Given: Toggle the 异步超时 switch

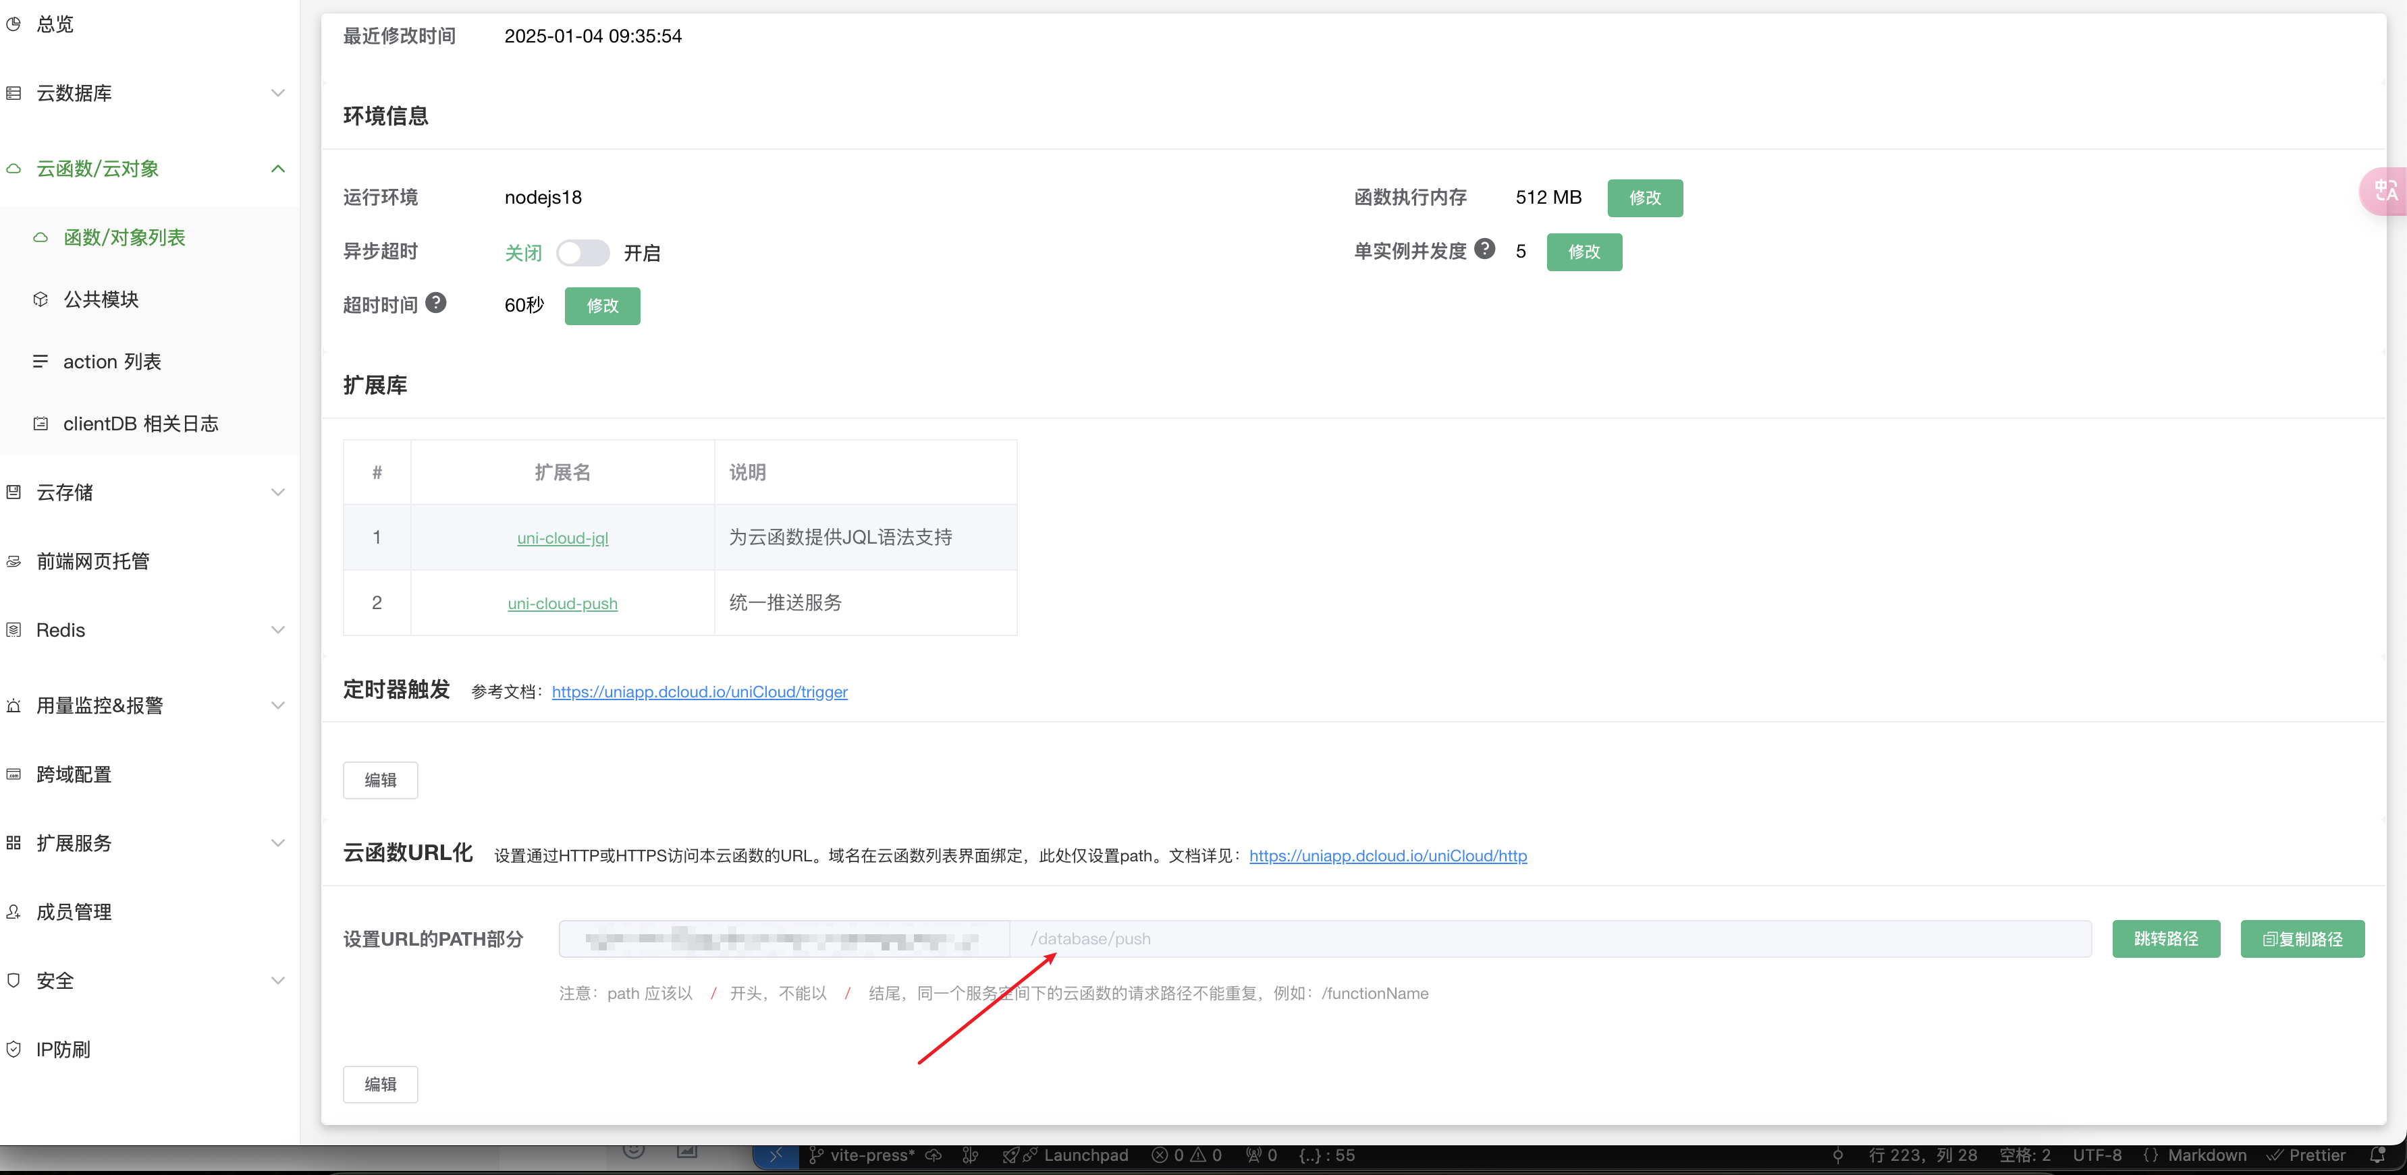Looking at the screenshot, I should [583, 253].
